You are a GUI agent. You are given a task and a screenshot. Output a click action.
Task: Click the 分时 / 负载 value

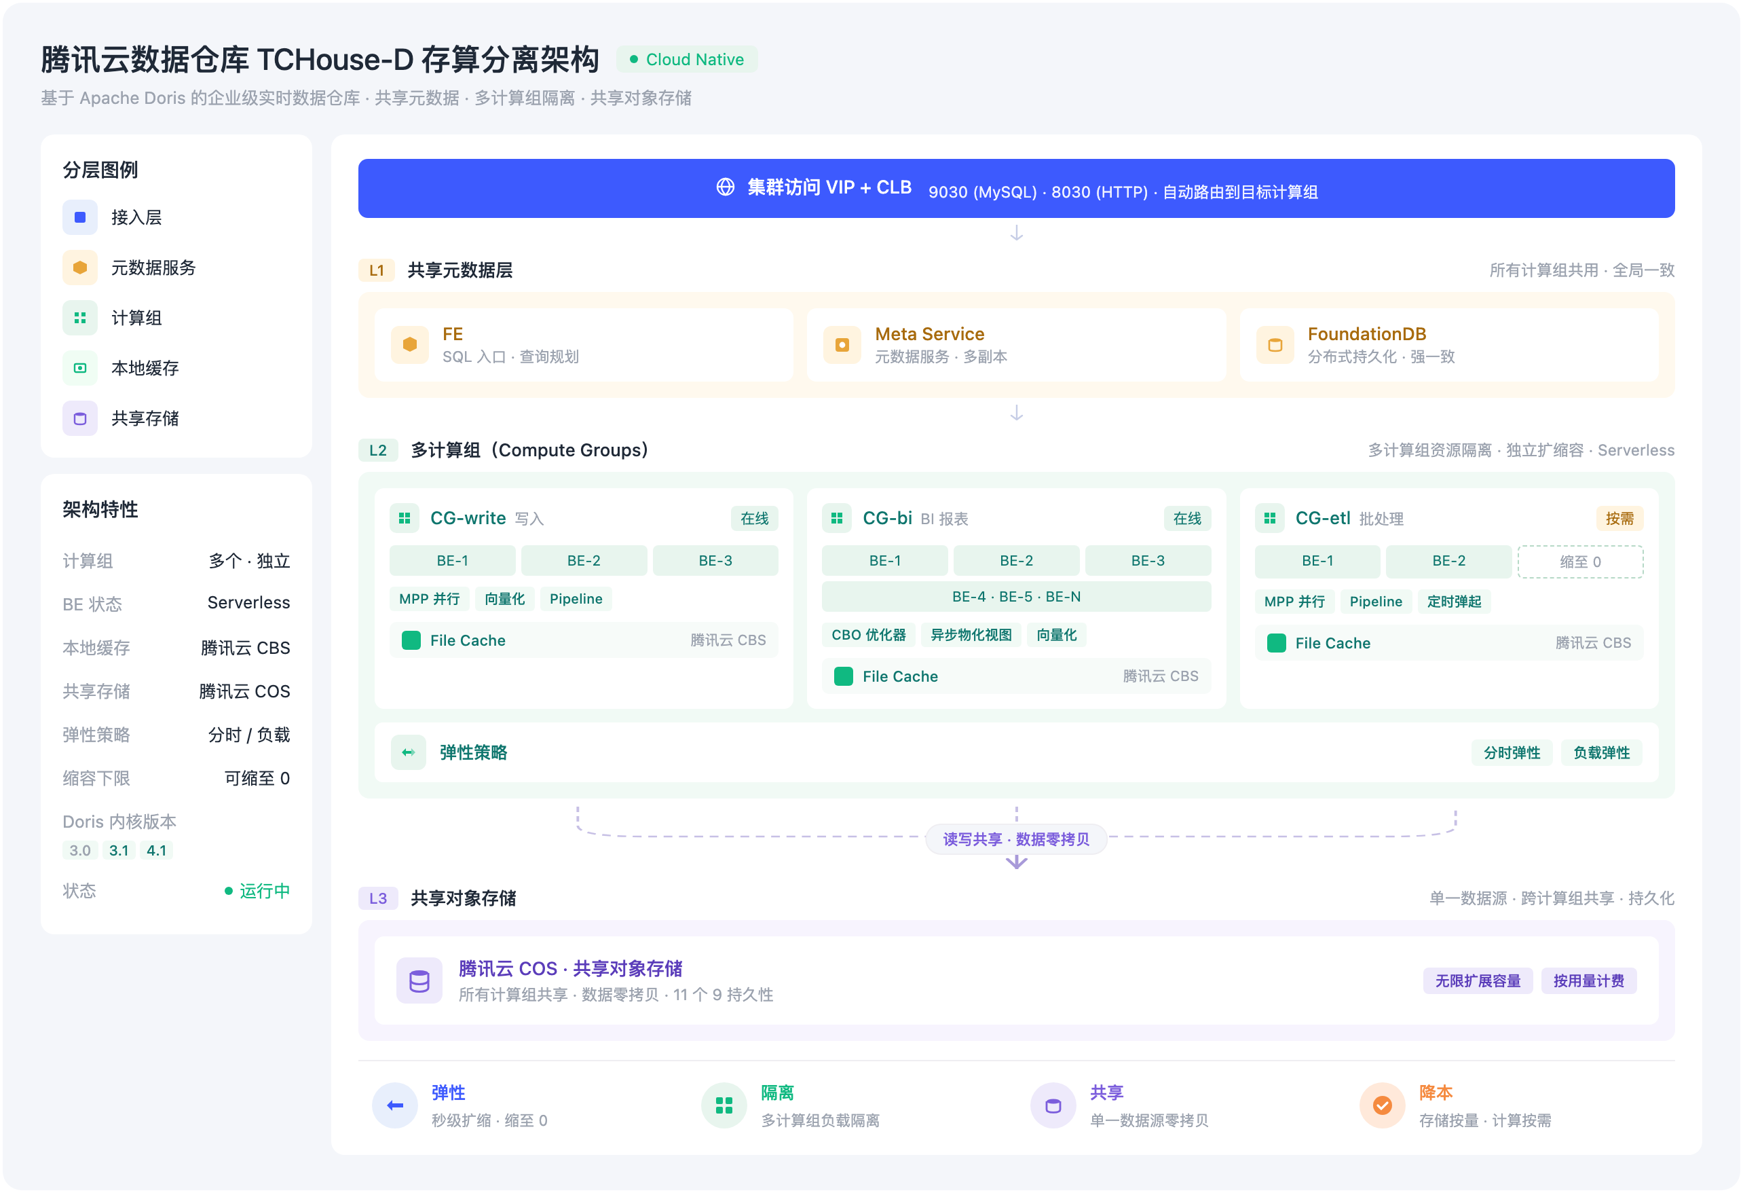click(249, 735)
